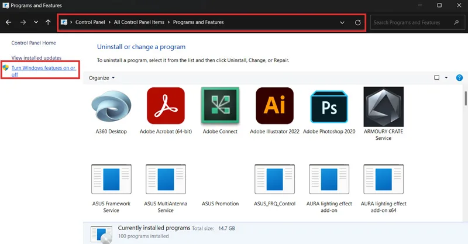Click the Search Programs and Features box
Screen dimensions: 468x244
[x=417, y=22]
